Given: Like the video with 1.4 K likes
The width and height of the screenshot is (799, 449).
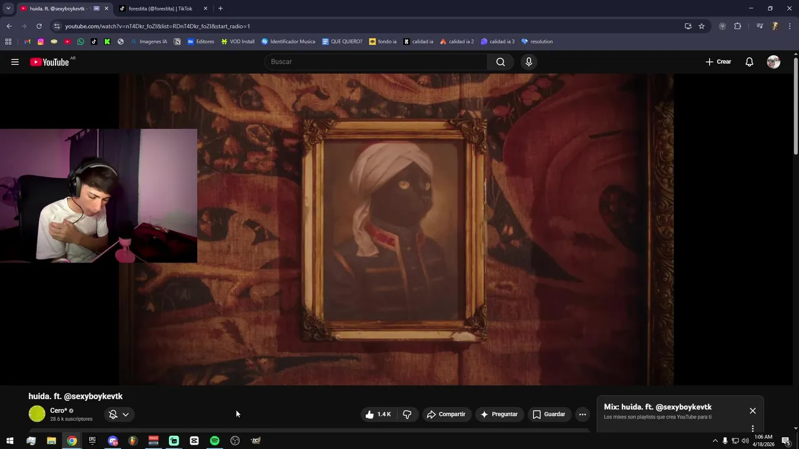Looking at the screenshot, I should [x=378, y=414].
